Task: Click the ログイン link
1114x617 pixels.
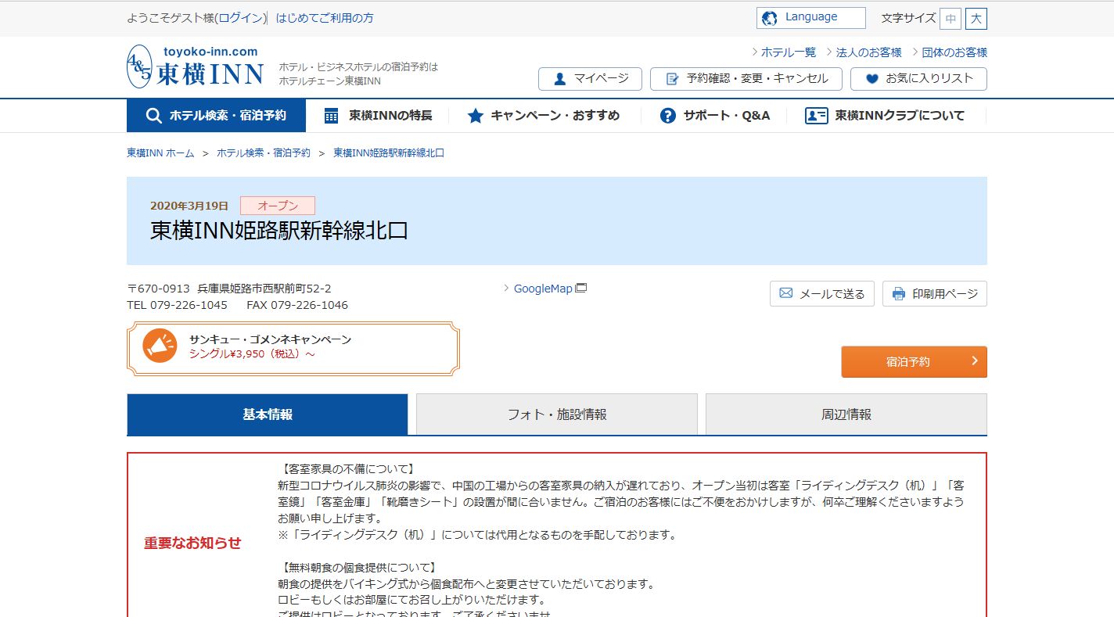Action: 241,17
